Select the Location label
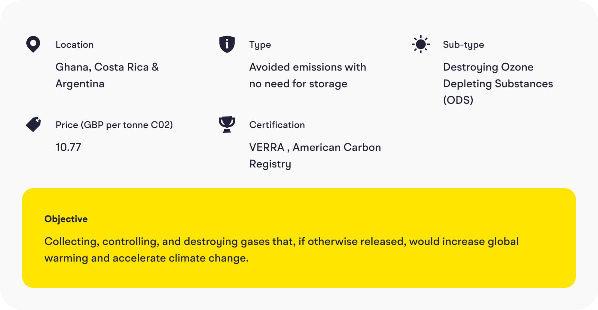This screenshot has width=598, height=310. [74, 45]
